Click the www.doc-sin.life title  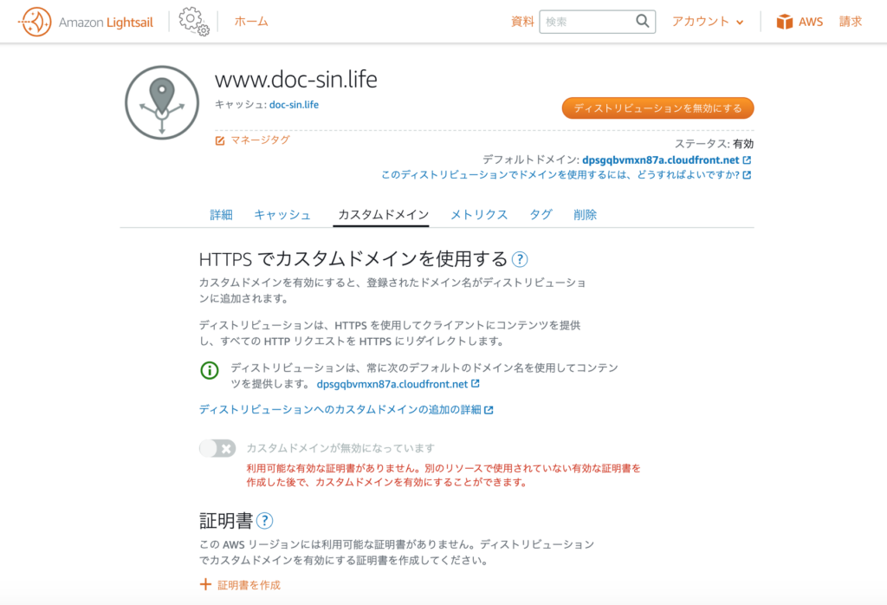[296, 79]
